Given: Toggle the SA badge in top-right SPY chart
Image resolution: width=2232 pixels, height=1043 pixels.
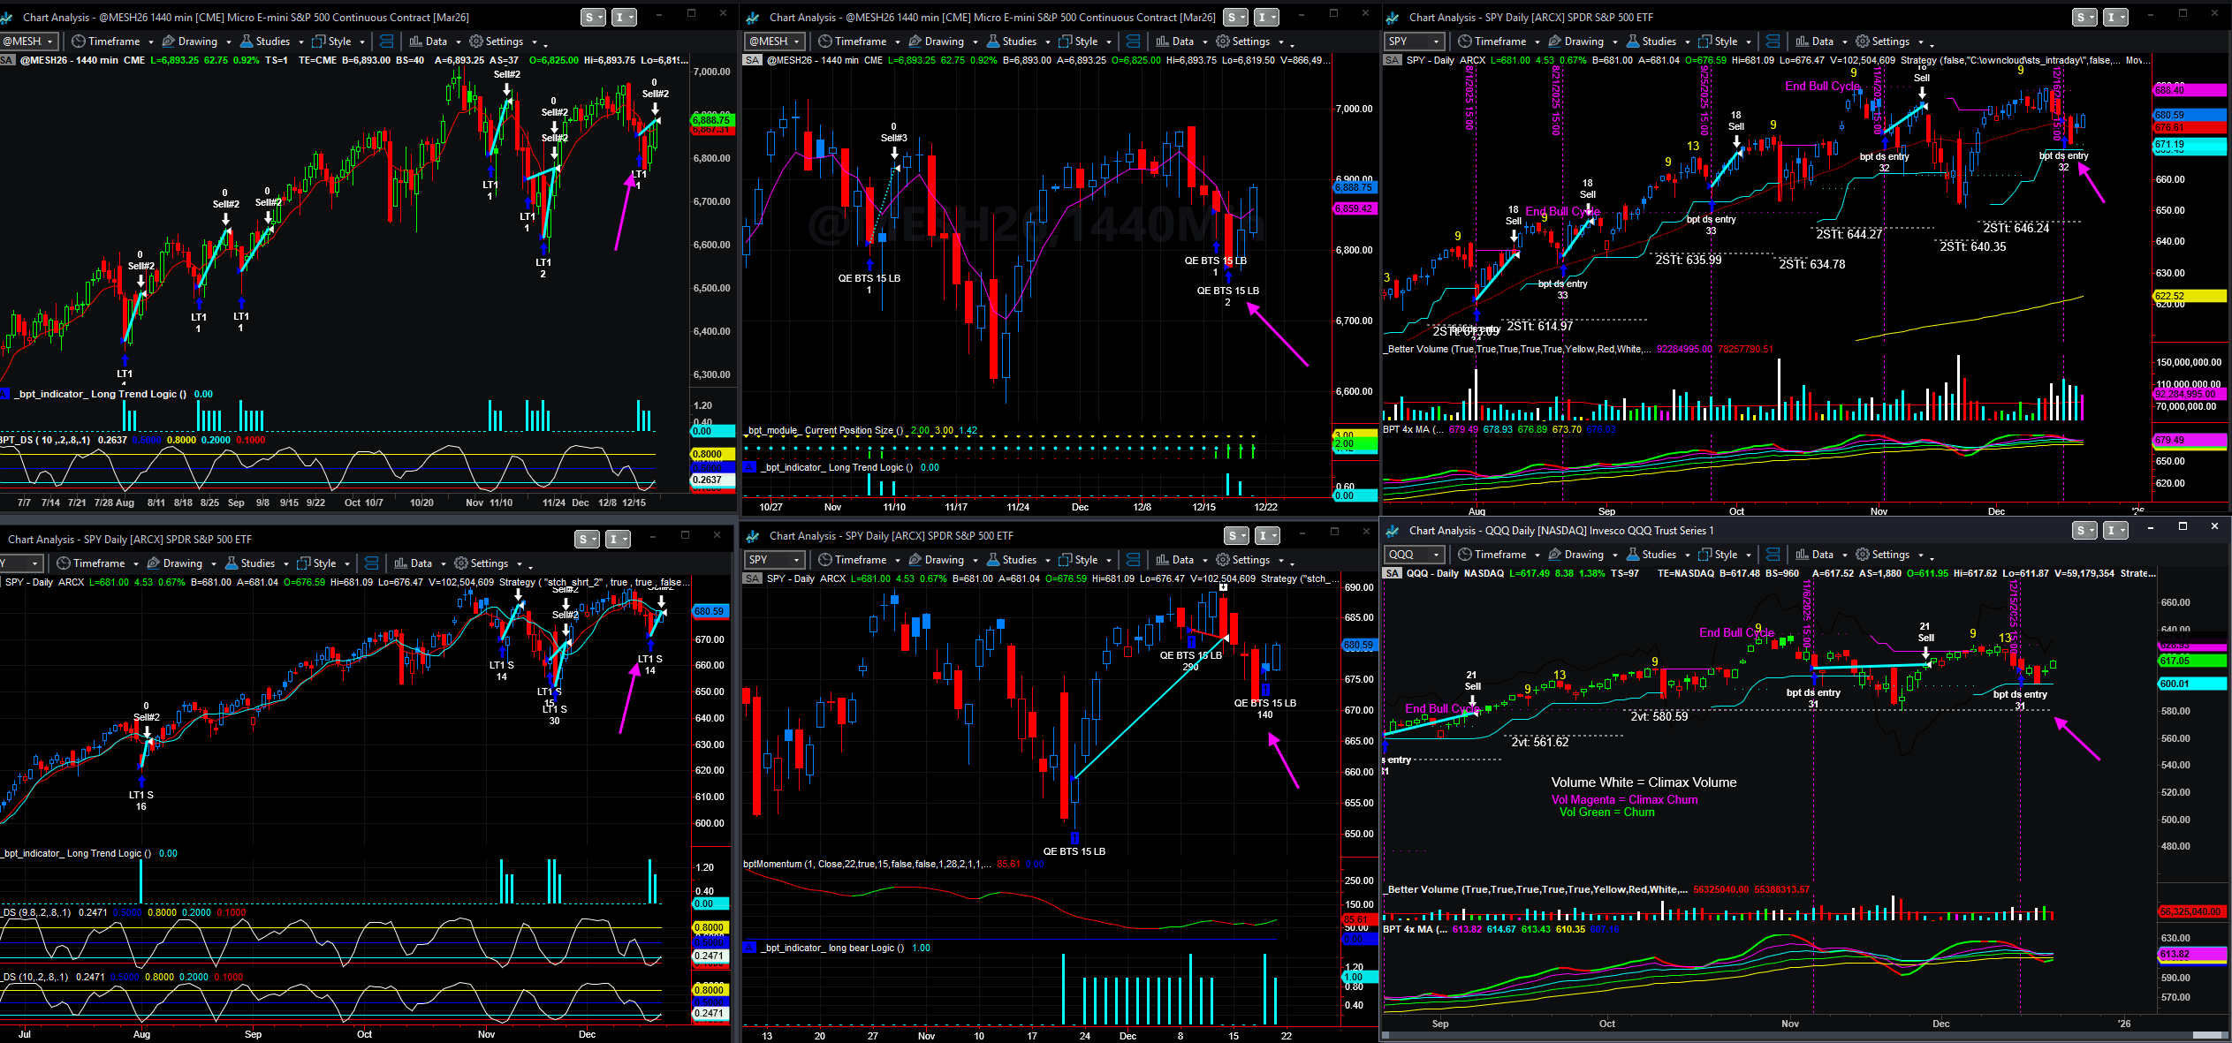Looking at the screenshot, I should (1392, 60).
